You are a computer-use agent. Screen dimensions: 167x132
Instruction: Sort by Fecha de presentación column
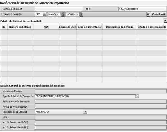pos(89,27)
